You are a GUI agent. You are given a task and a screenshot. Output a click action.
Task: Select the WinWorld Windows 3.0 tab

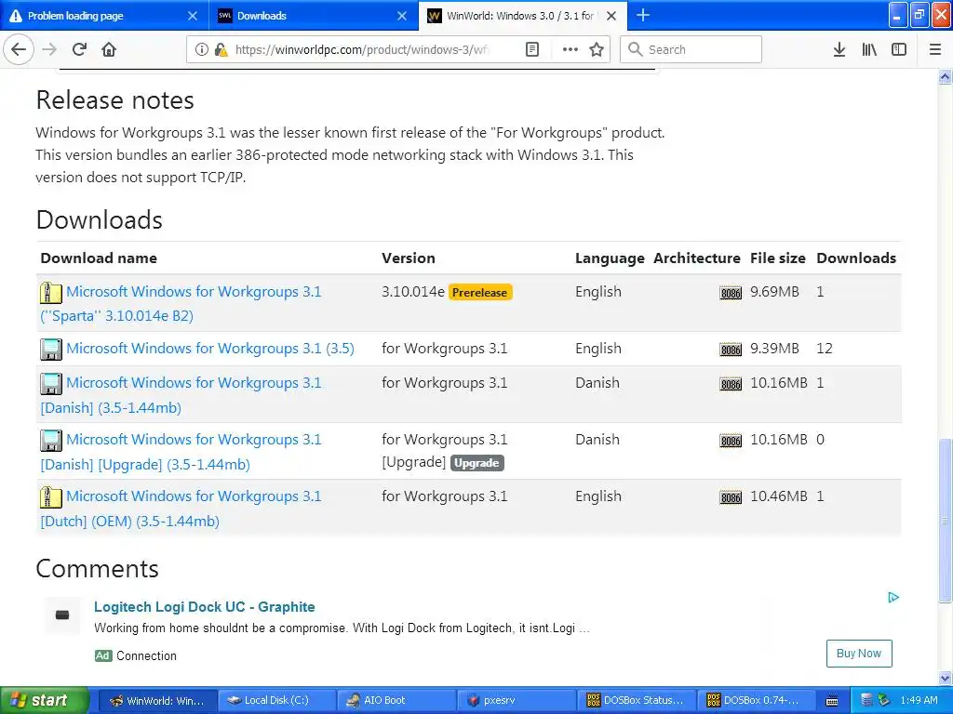[523, 16]
